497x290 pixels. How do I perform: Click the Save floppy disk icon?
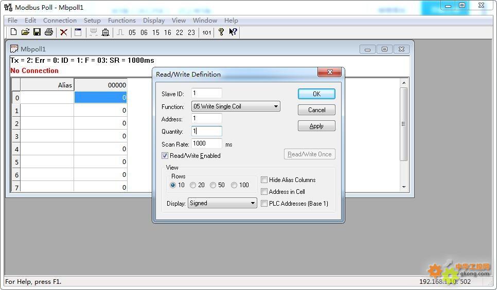pos(37,32)
